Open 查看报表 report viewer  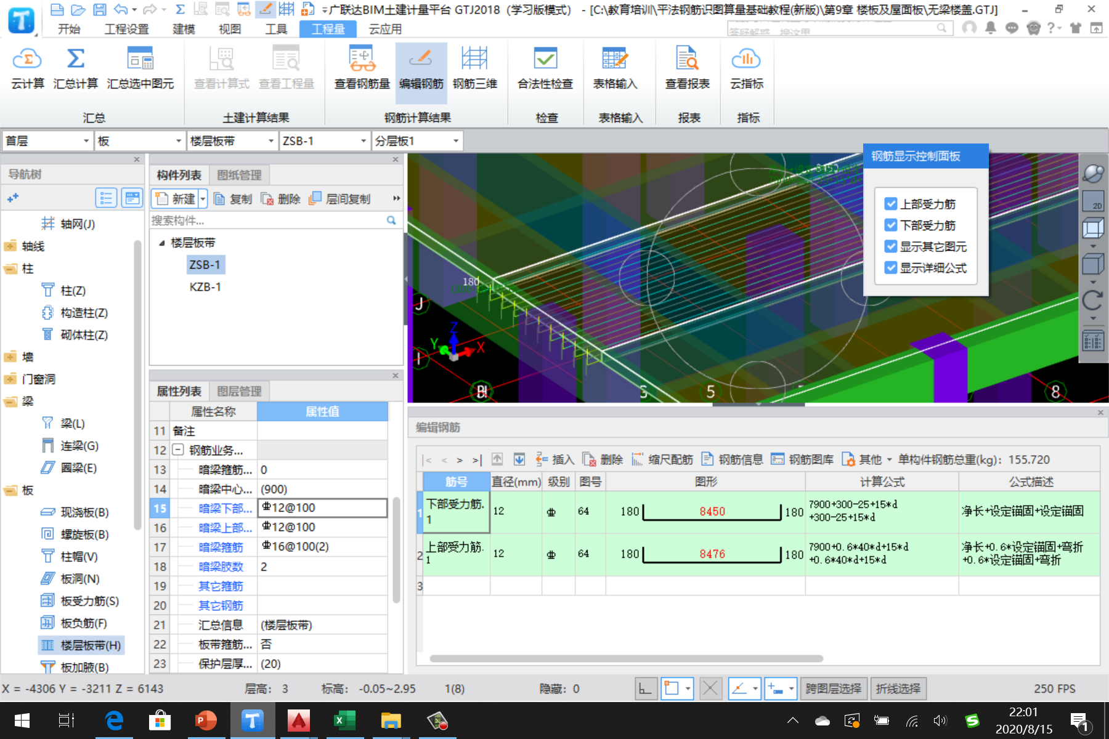687,68
